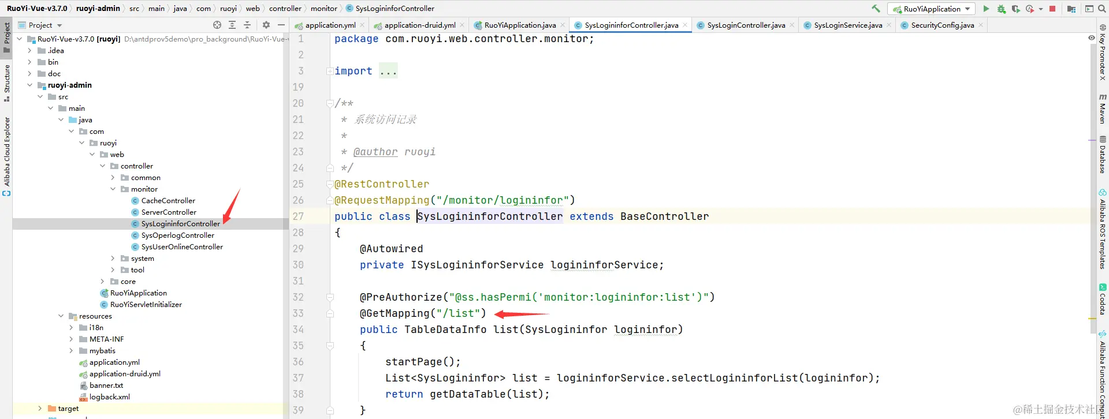Select SysUserOnlineController in project tree

click(x=182, y=246)
